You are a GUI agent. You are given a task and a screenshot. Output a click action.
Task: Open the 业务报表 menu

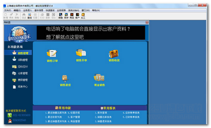[x=61, y=10]
